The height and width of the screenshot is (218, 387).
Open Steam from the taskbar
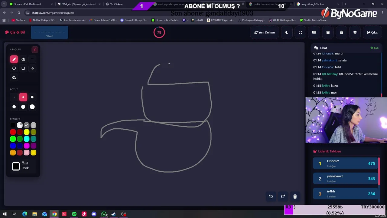(x=113, y=214)
